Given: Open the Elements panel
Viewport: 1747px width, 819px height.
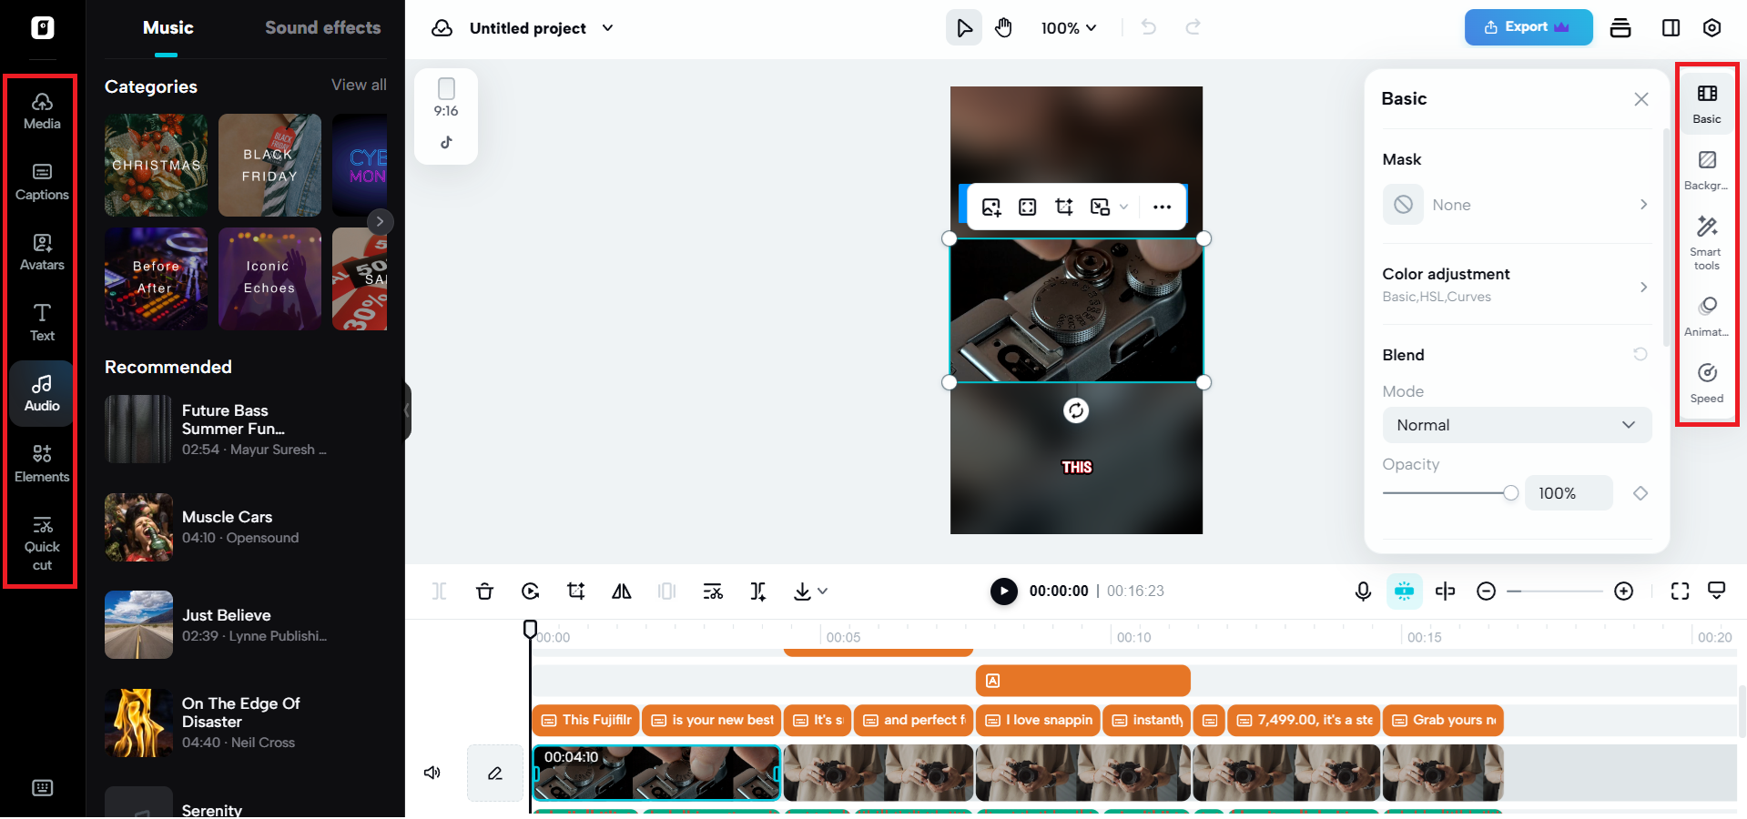Looking at the screenshot, I should coord(41,462).
